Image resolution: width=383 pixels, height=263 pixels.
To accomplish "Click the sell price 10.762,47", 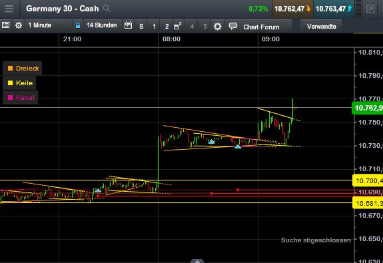I will (292, 9).
